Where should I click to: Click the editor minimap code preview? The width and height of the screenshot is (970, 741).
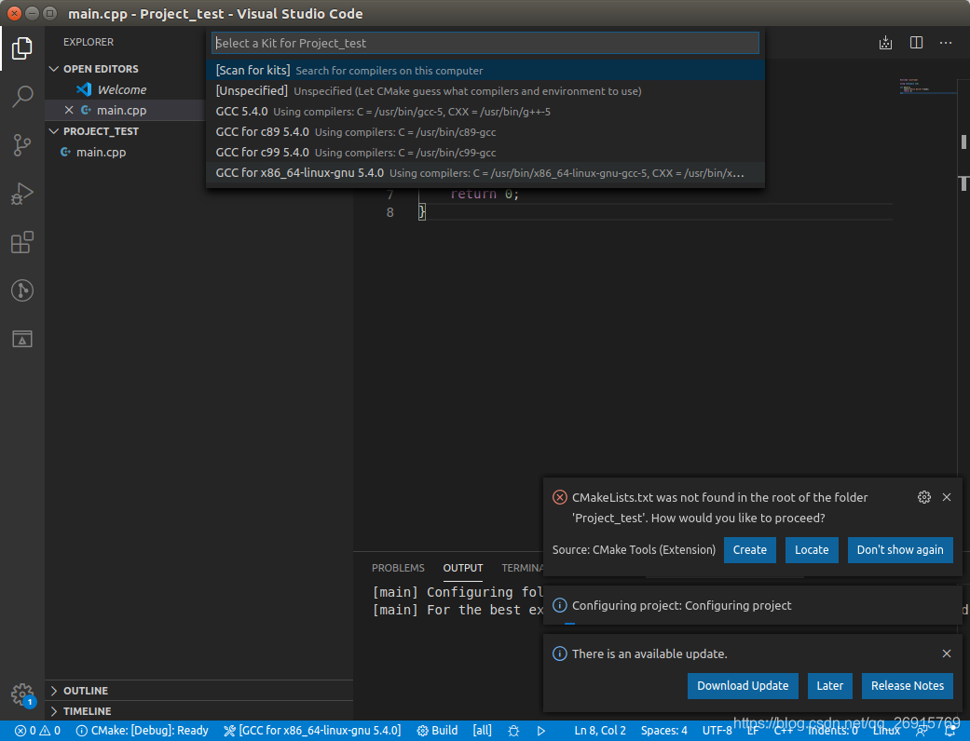coord(927,87)
